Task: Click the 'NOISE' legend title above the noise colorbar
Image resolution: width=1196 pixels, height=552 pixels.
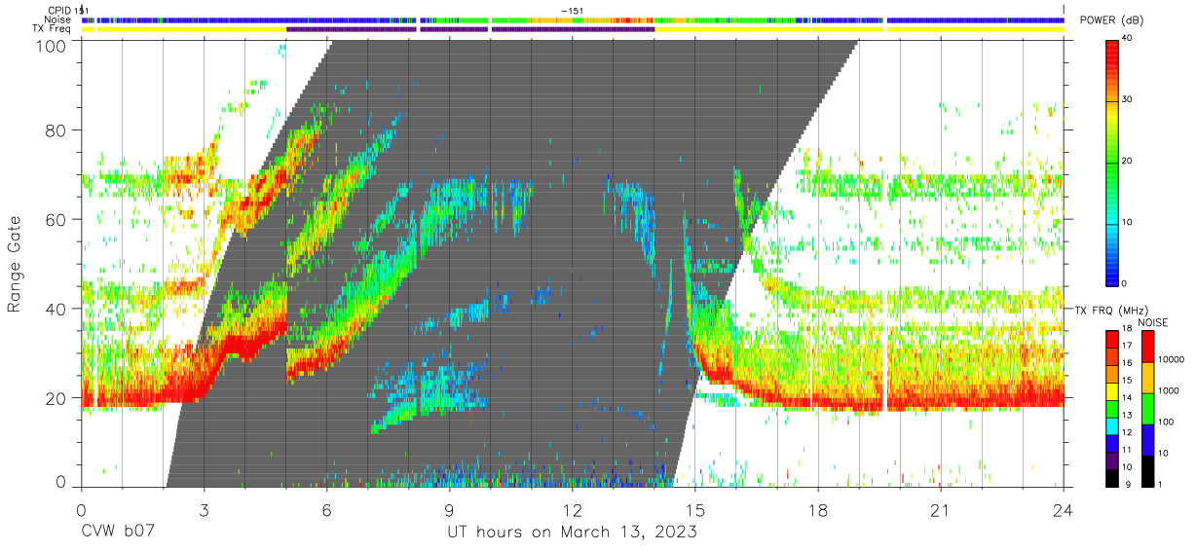Action: [1152, 322]
